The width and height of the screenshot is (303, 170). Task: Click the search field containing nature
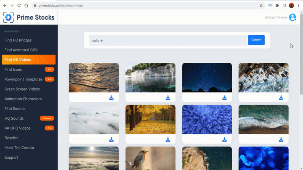click(168, 40)
